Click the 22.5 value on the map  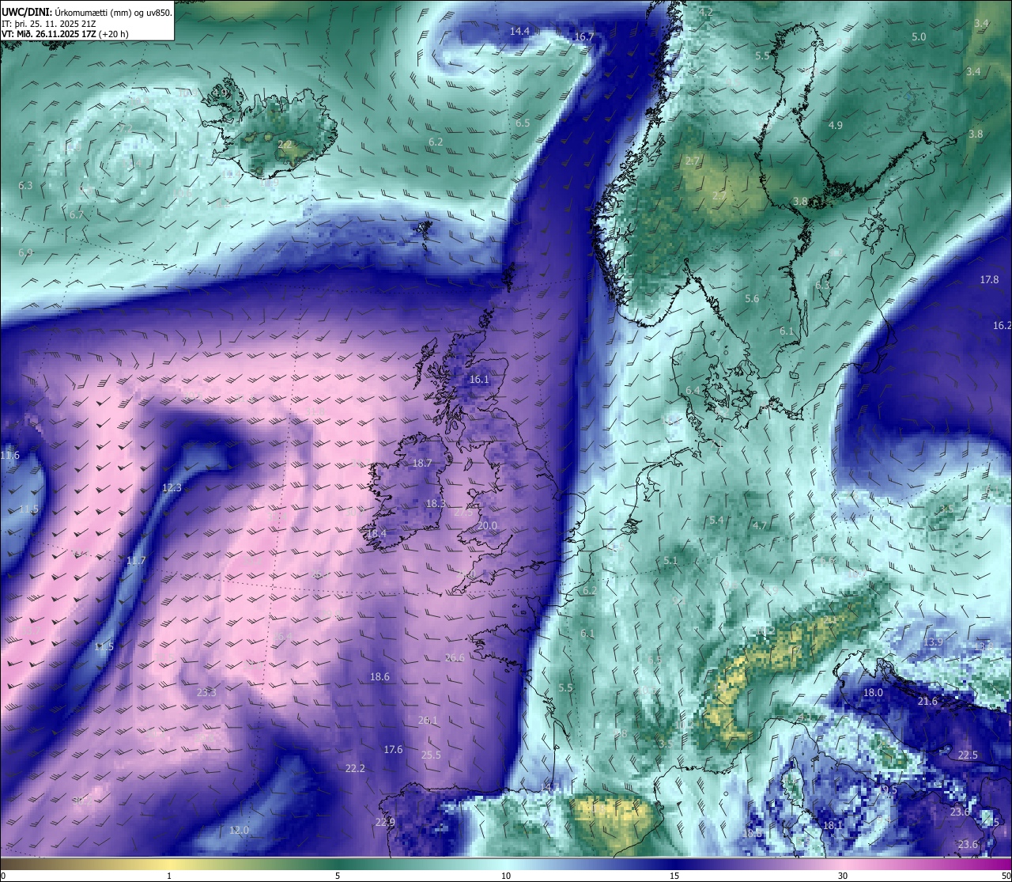coord(968,755)
